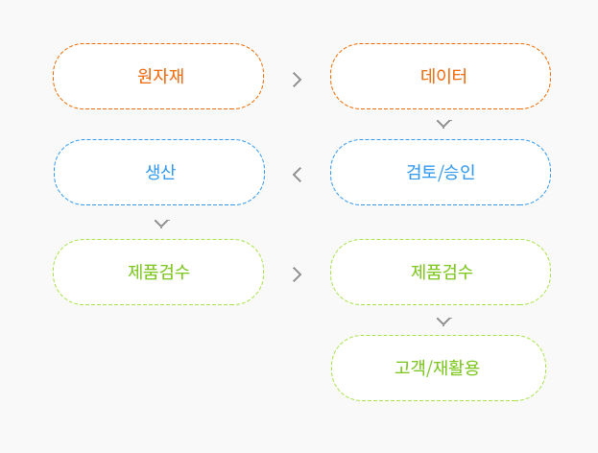Click the left chevron between 검토/승인 and 생산
The width and height of the screenshot is (598, 453).
click(x=298, y=175)
